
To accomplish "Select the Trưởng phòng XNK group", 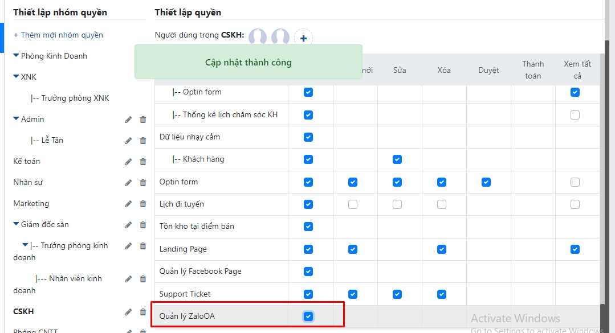I will pos(75,98).
